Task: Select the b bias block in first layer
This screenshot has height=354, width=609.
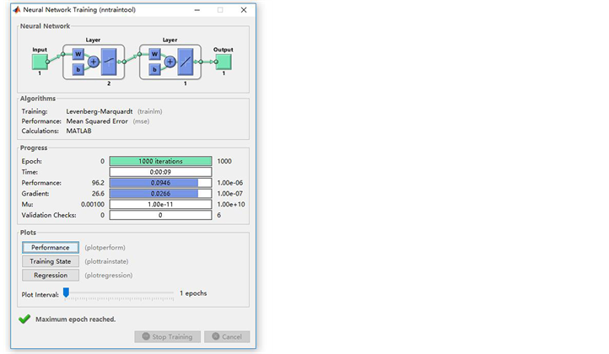Action: tap(78, 70)
